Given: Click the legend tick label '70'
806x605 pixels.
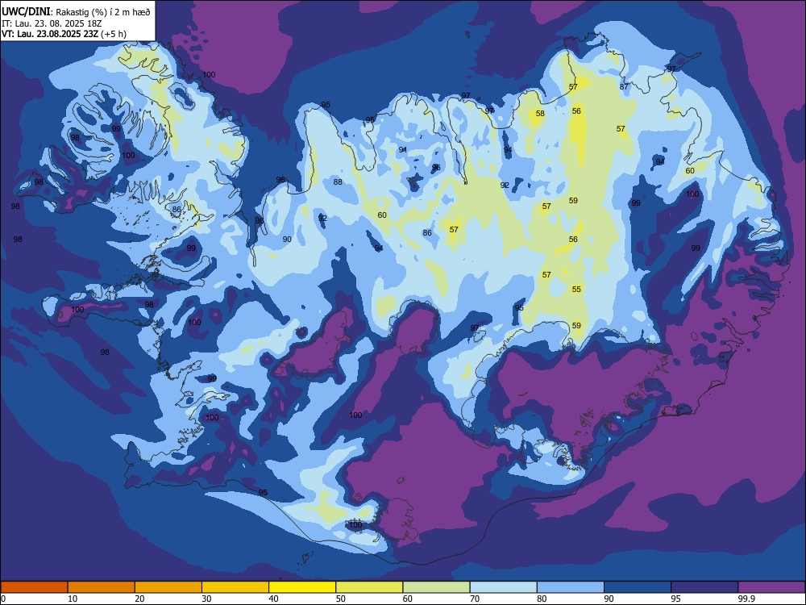Looking at the screenshot, I should [x=475, y=599].
